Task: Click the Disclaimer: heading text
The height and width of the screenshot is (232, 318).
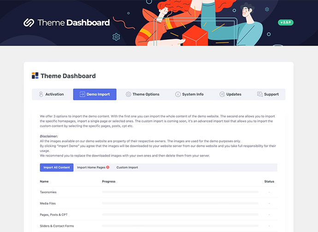Action: click(49, 136)
